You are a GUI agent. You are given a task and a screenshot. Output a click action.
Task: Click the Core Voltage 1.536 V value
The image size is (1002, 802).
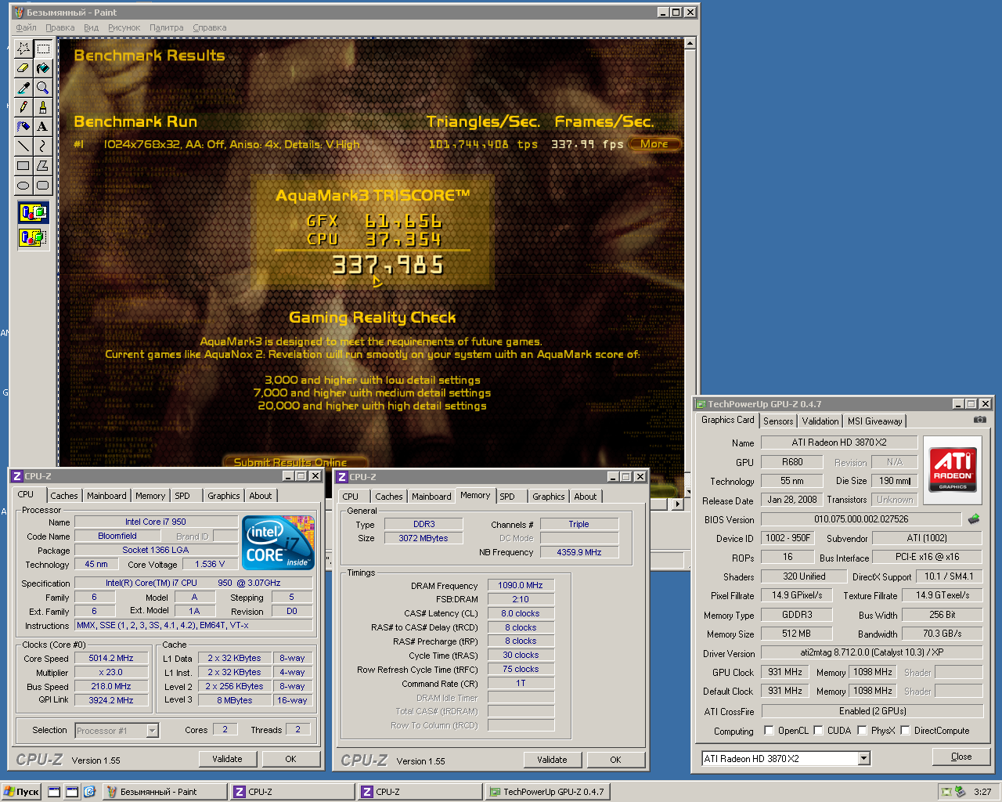click(x=210, y=564)
